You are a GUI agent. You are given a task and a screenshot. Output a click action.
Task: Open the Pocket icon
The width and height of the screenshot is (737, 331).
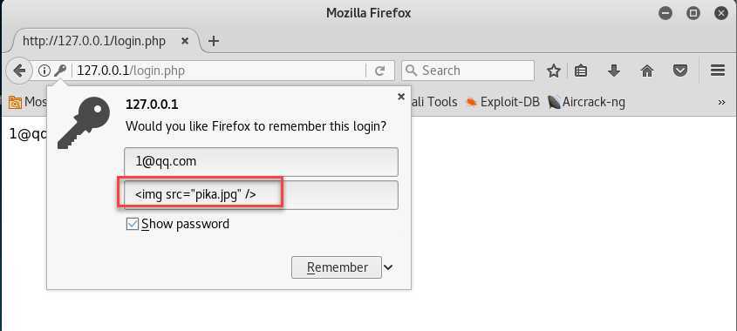click(680, 71)
